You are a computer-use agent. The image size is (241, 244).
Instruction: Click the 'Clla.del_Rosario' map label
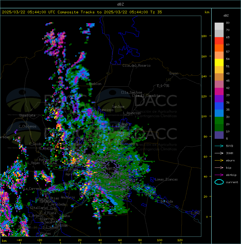(x=136, y=65)
